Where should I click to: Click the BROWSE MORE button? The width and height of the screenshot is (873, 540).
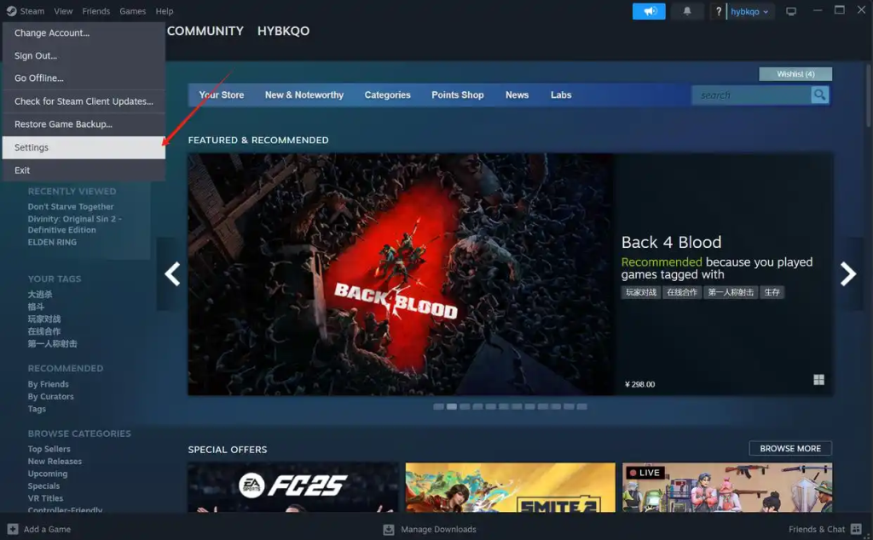[790, 448]
